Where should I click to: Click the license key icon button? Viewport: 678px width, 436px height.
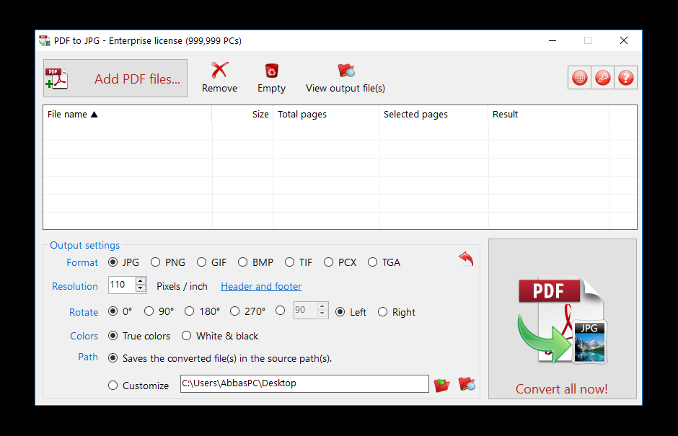pos(603,78)
